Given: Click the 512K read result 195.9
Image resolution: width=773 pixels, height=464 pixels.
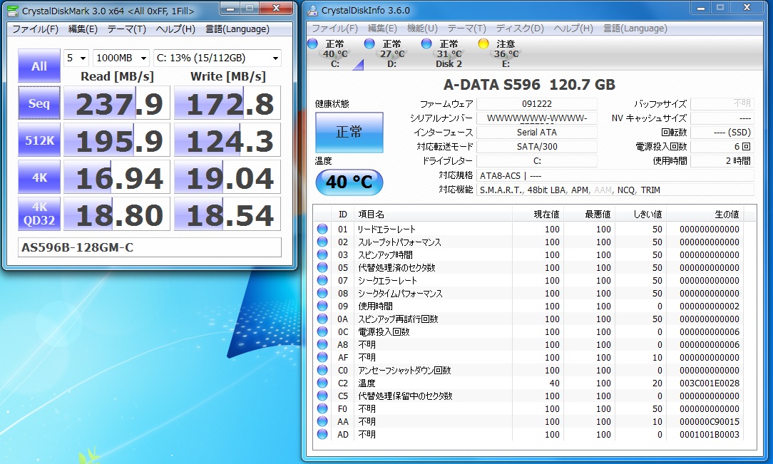Looking at the screenshot, I should pos(117,140).
